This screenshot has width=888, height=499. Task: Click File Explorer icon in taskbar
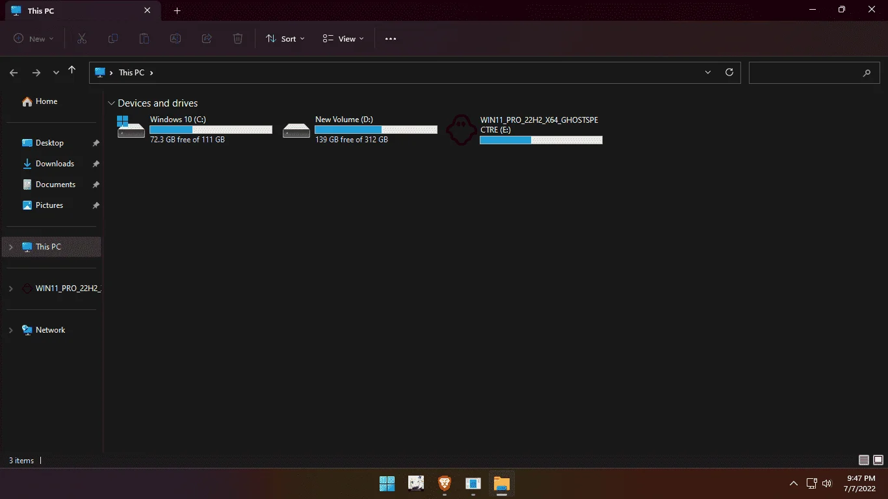tap(502, 483)
